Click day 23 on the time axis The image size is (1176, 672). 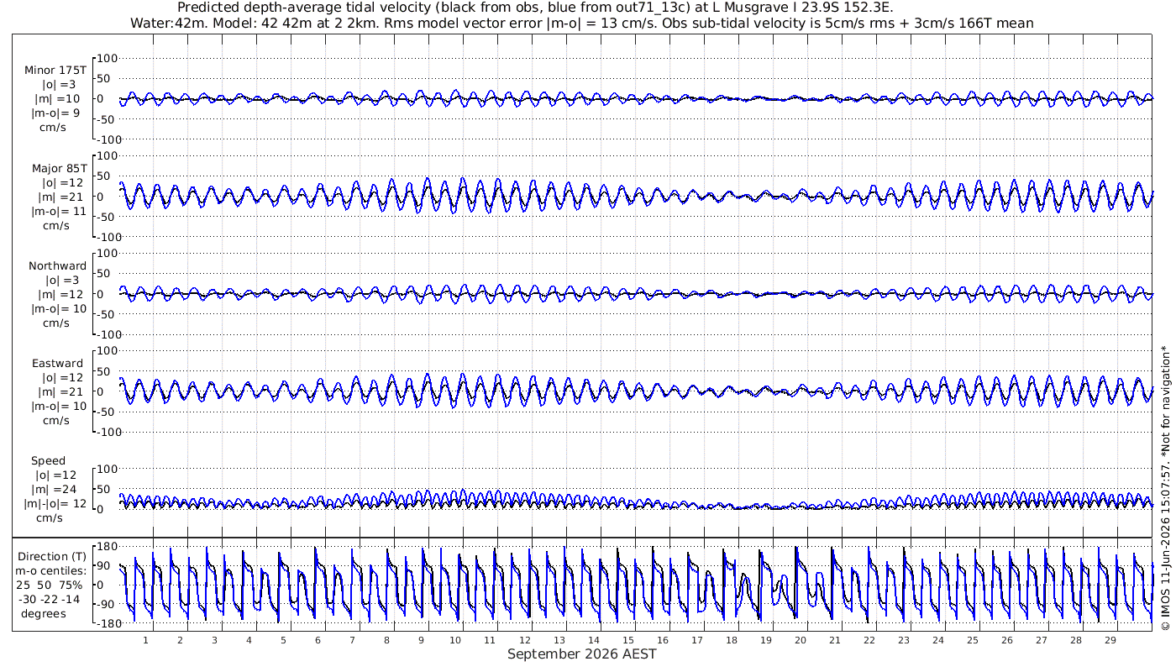pos(903,639)
